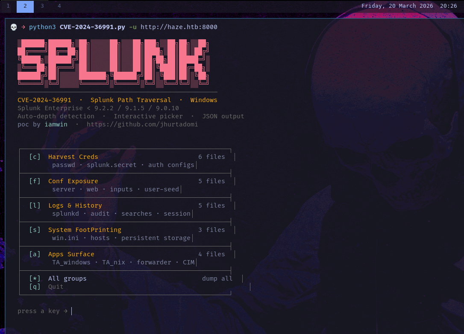Click the [*] key label
This screenshot has width=464, height=334.
(x=35, y=278)
